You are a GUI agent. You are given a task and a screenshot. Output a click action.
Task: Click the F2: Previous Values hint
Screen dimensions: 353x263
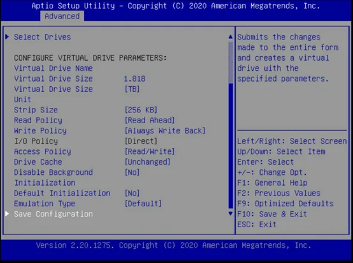[x=279, y=193]
